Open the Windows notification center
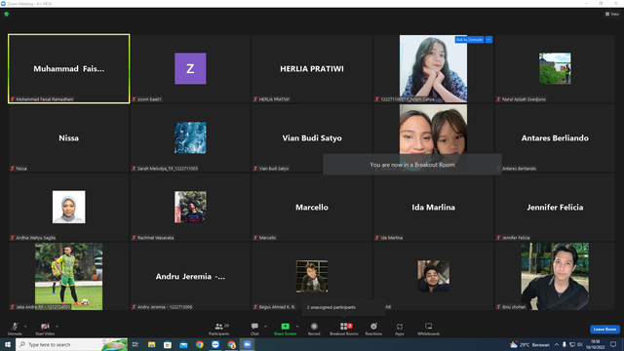 tap(613, 344)
